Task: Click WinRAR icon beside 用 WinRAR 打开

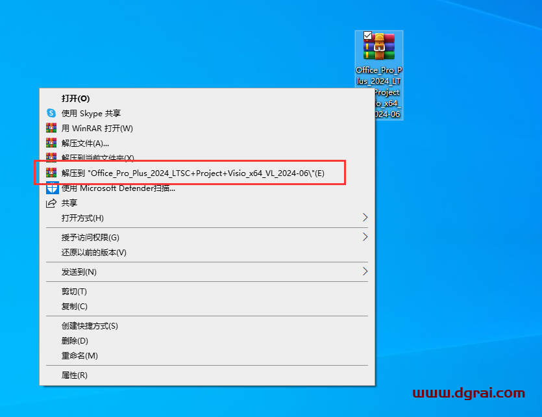Action: (x=51, y=128)
